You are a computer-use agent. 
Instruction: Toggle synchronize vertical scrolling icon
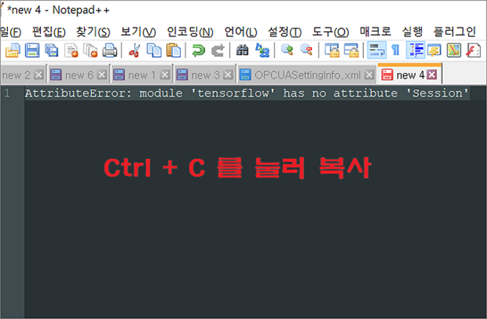(x=332, y=50)
